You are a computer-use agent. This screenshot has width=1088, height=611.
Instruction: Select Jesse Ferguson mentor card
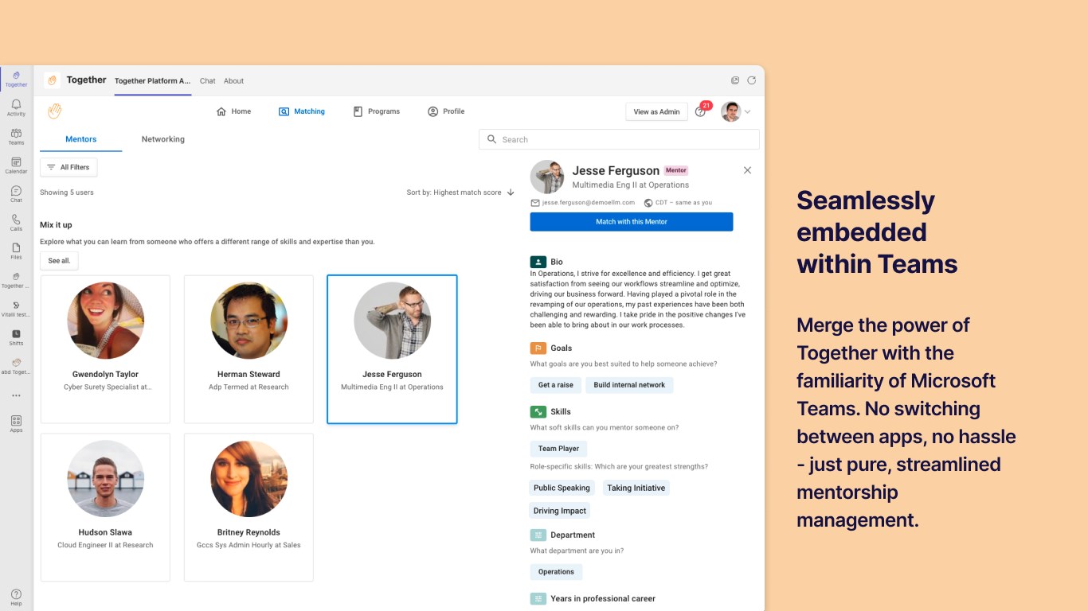(392, 349)
